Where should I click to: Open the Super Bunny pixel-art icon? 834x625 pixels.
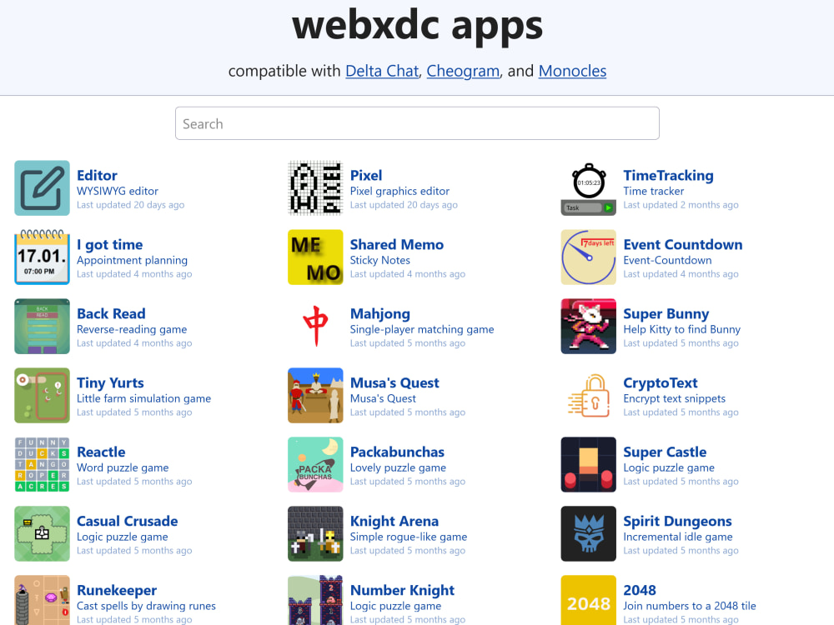[588, 327]
